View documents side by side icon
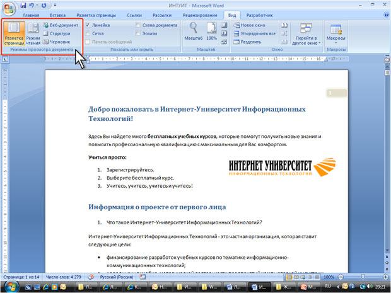 (284, 25)
